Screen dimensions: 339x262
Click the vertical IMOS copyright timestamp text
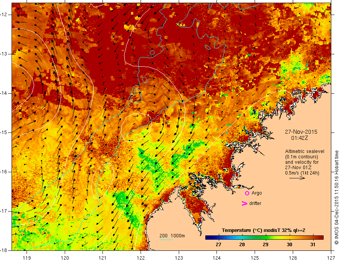(336, 197)
